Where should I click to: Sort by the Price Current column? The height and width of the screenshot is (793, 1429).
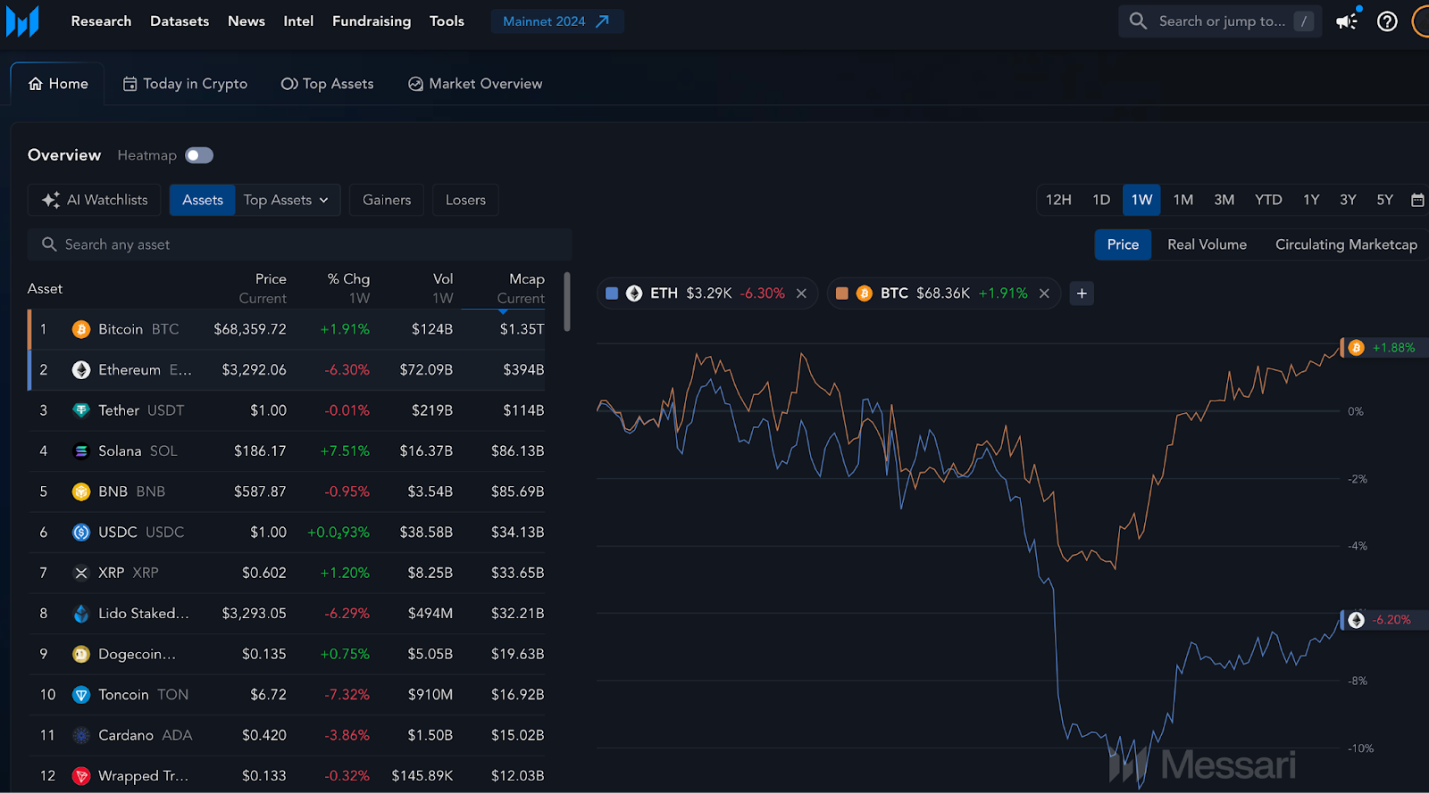point(263,288)
